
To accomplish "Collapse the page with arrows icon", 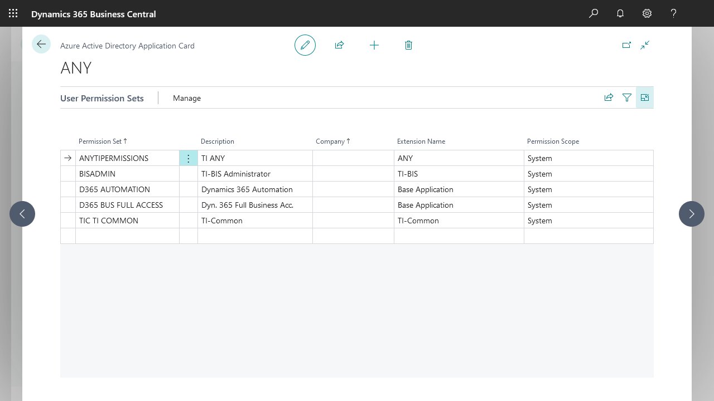I will click(645, 45).
